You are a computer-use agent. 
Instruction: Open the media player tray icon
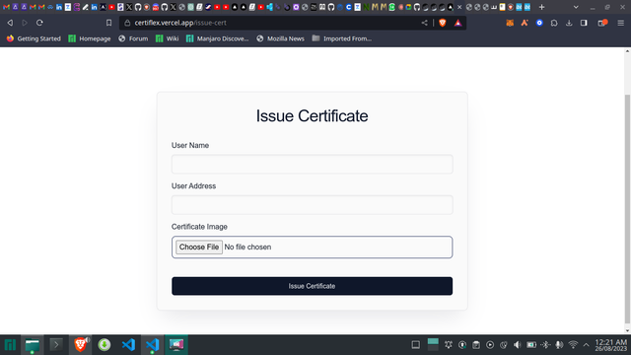click(x=490, y=345)
